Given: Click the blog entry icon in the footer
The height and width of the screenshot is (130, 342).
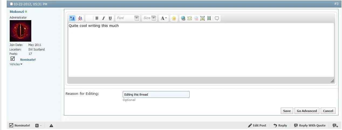Looking at the screenshot, I should tap(37, 125).
